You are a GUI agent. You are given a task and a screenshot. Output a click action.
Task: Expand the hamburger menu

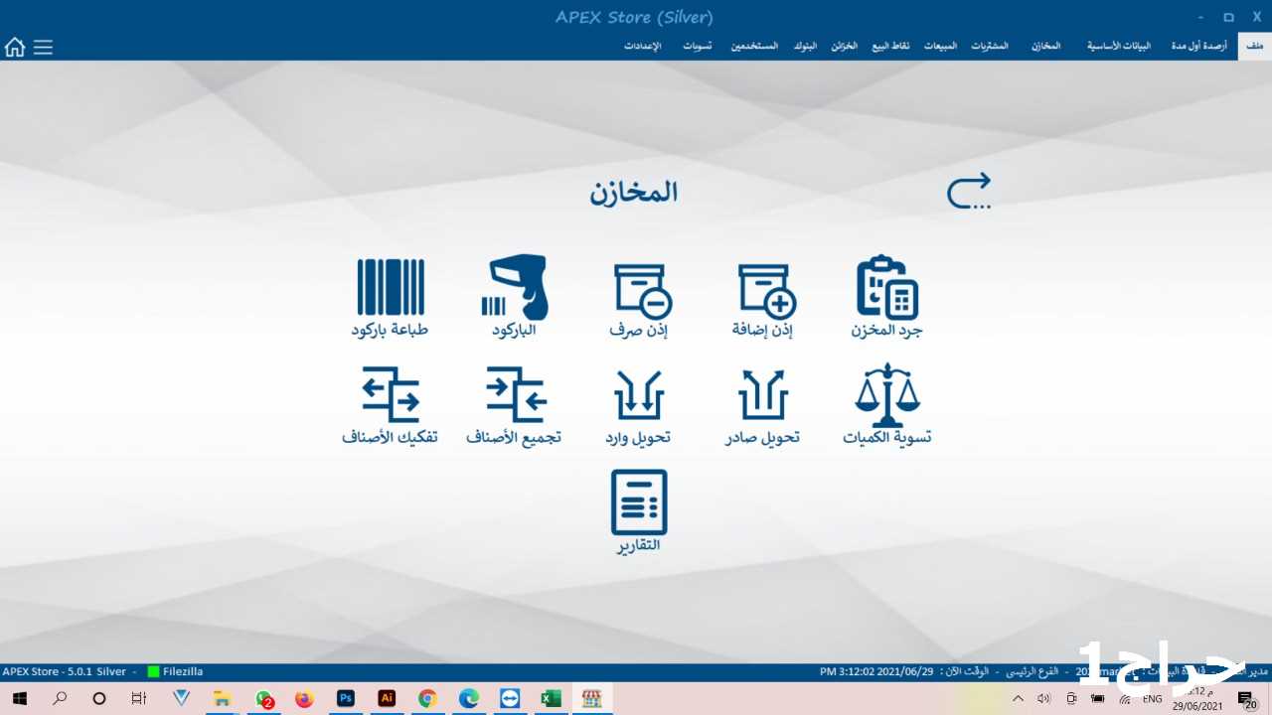click(x=43, y=47)
